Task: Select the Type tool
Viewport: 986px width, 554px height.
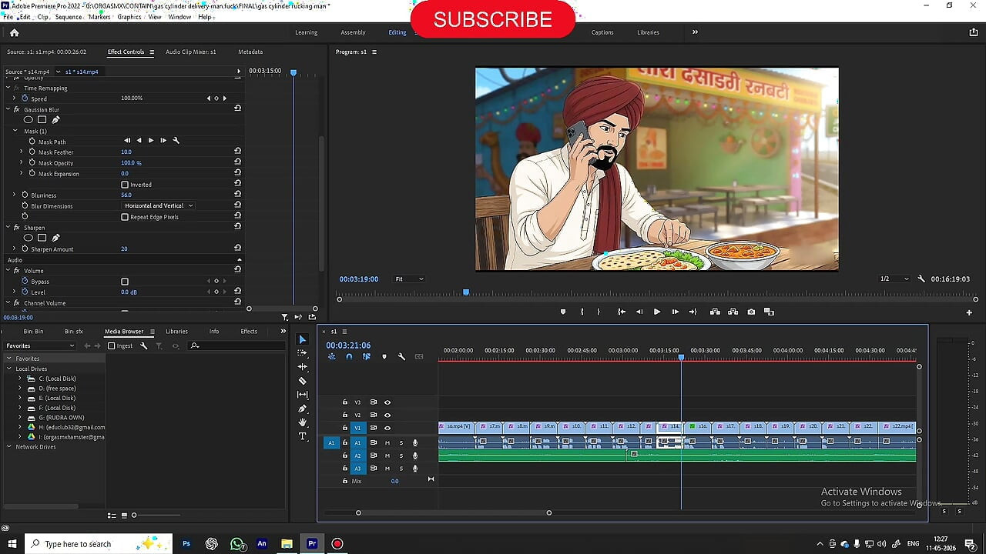Action: click(302, 436)
